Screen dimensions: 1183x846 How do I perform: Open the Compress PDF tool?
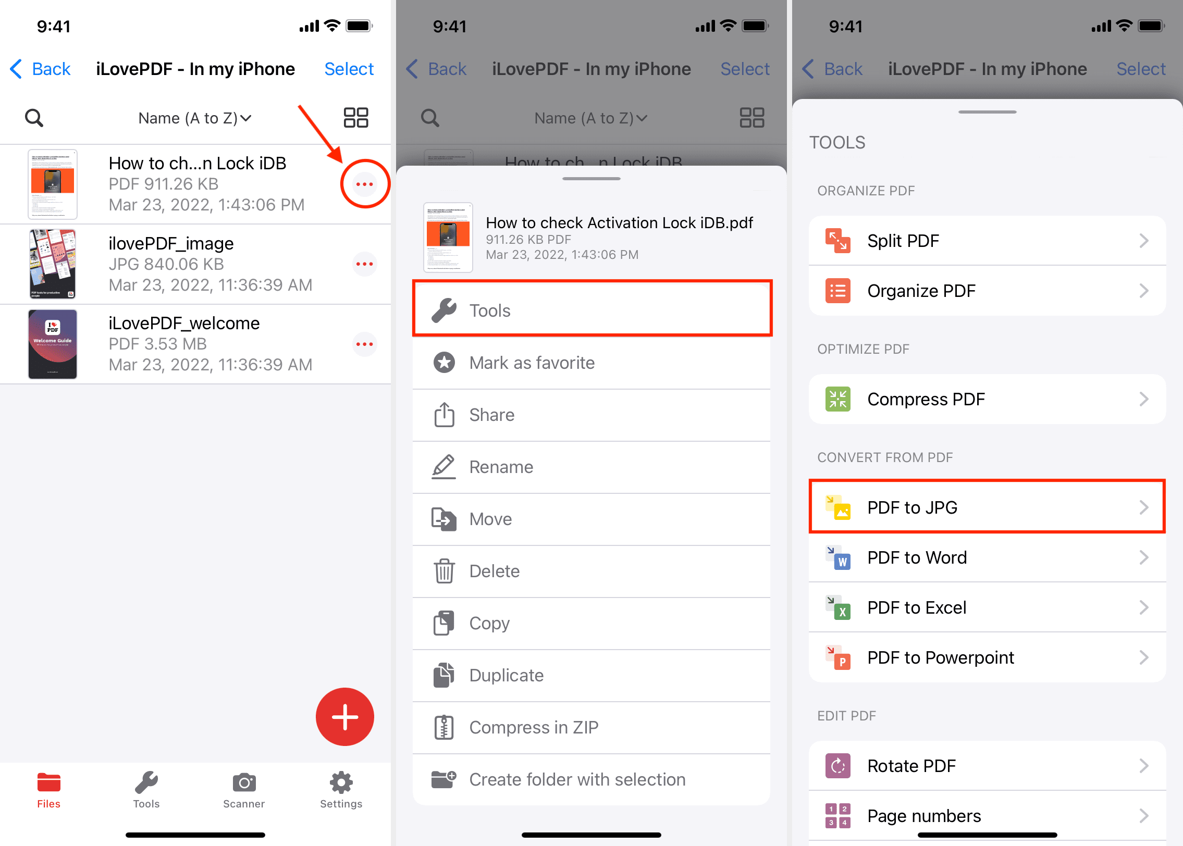[x=987, y=399]
